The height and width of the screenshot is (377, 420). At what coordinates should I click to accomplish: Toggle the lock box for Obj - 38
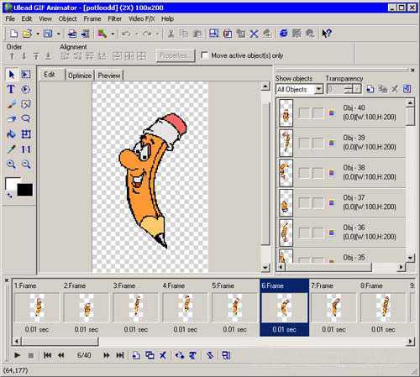tap(318, 173)
